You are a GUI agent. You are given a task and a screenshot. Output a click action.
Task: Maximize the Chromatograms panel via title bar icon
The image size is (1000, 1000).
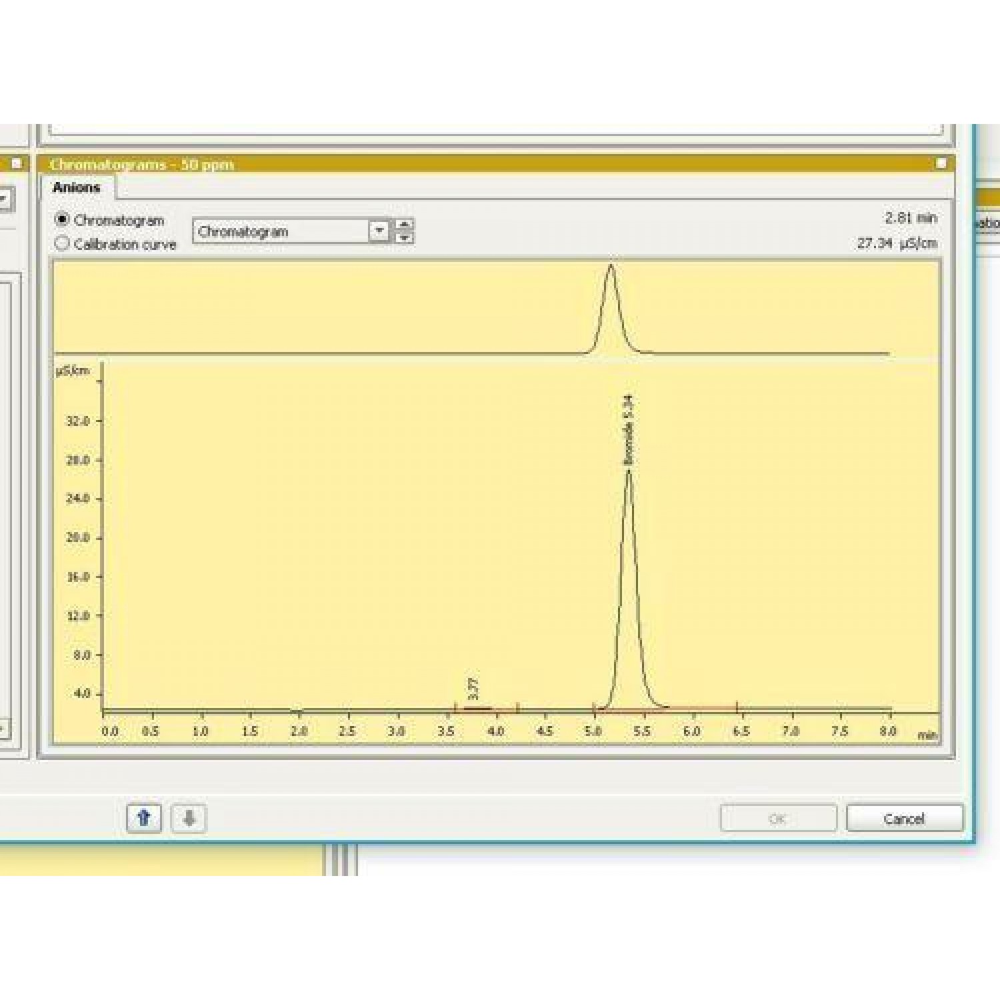[x=941, y=163]
